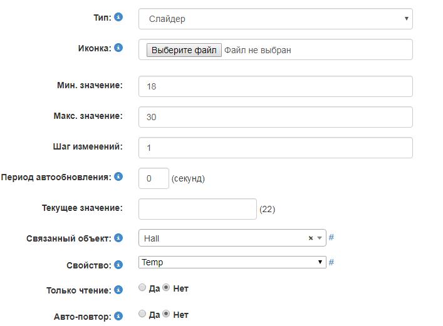Image resolution: width=443 pixels, height=326 pixels.
Task: Click info icon for Только чтение
Action: 118,290
